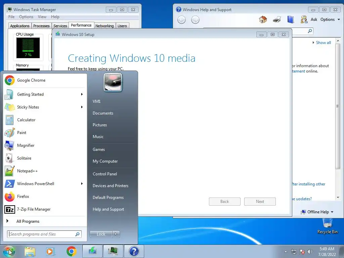Click Help window vertical scrollbar thumb

(338, 106)
